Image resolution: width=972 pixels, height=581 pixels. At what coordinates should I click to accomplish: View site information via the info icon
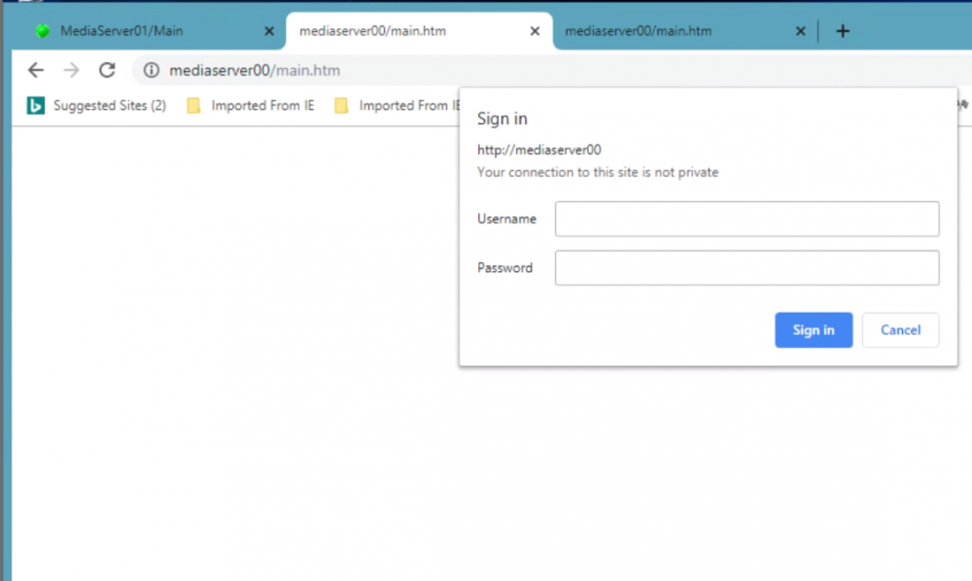(152, 70)
